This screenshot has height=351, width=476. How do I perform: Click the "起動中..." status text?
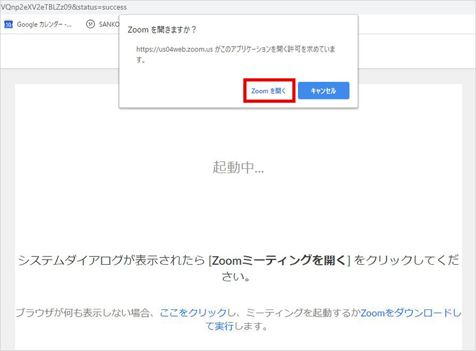pos(239,167)
